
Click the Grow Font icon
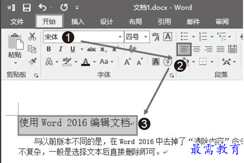click(128, 62)
